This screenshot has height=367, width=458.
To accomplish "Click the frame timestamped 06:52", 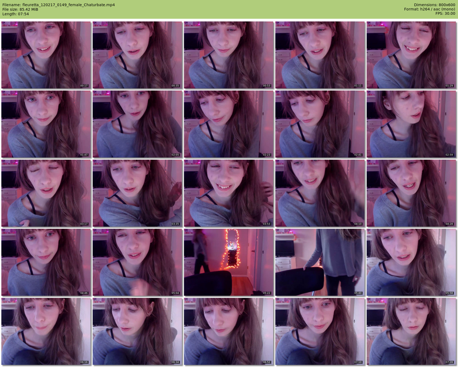I will pos(228,331).
